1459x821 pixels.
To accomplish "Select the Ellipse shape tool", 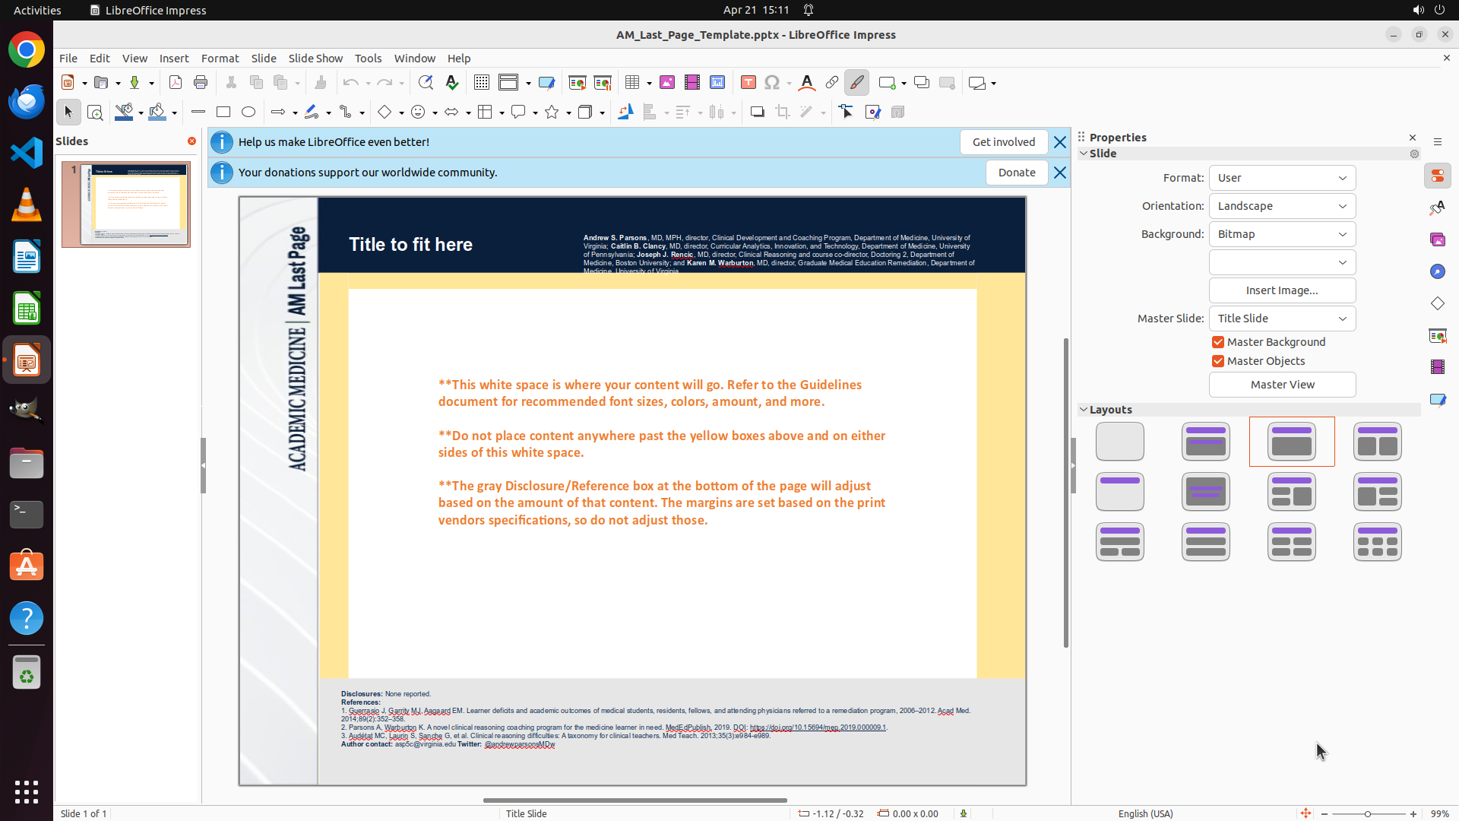I will coord(248,113).
